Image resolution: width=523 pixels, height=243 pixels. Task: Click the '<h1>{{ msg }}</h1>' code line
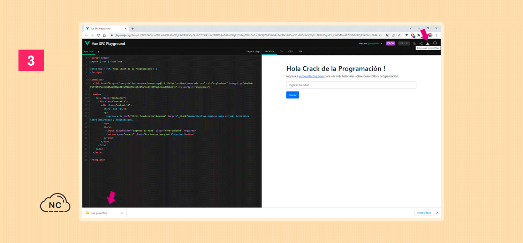(x=115, y=109)
